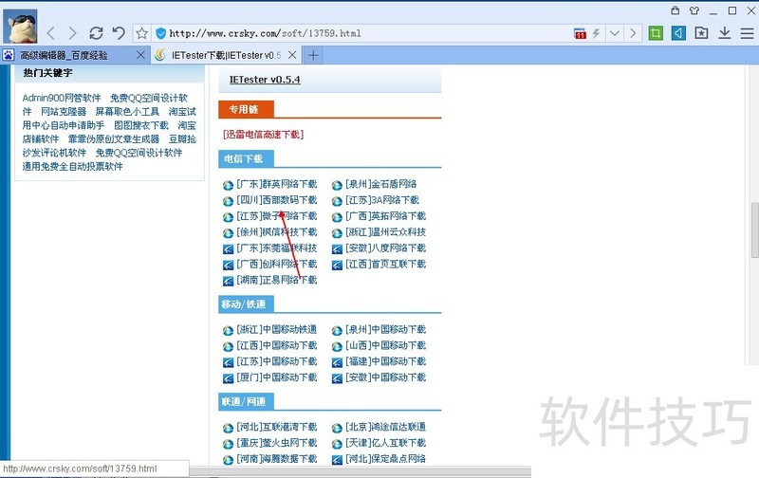The width and height of the screenshot is (759, 478).
Task: Download from [江苏]3A网络下载
Action: pos(382,200)
